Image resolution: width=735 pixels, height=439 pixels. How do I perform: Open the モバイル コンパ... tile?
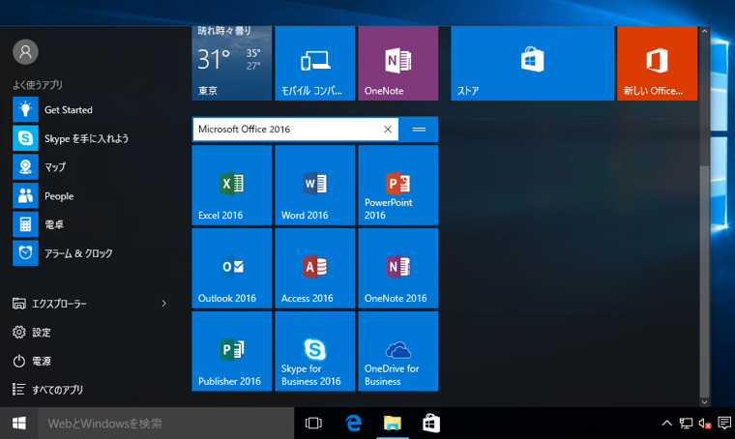(315, 63)
